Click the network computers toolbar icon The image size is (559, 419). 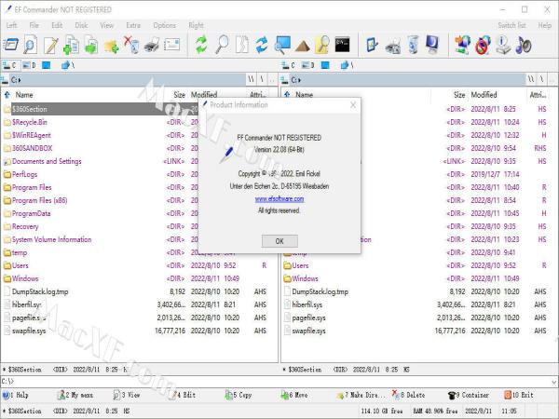(x=462, y=46)
